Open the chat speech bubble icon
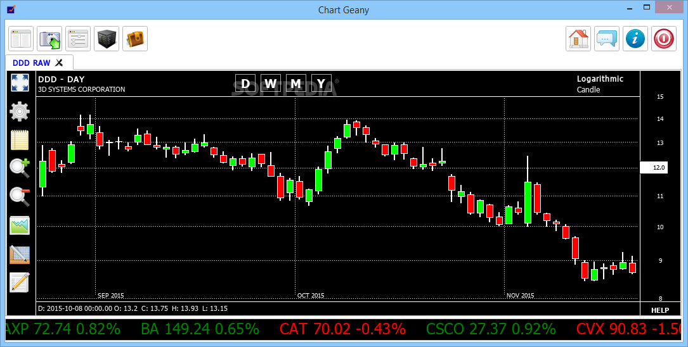Image resolution: width=688 pixels, height=347 pixels. coord(606,39)
